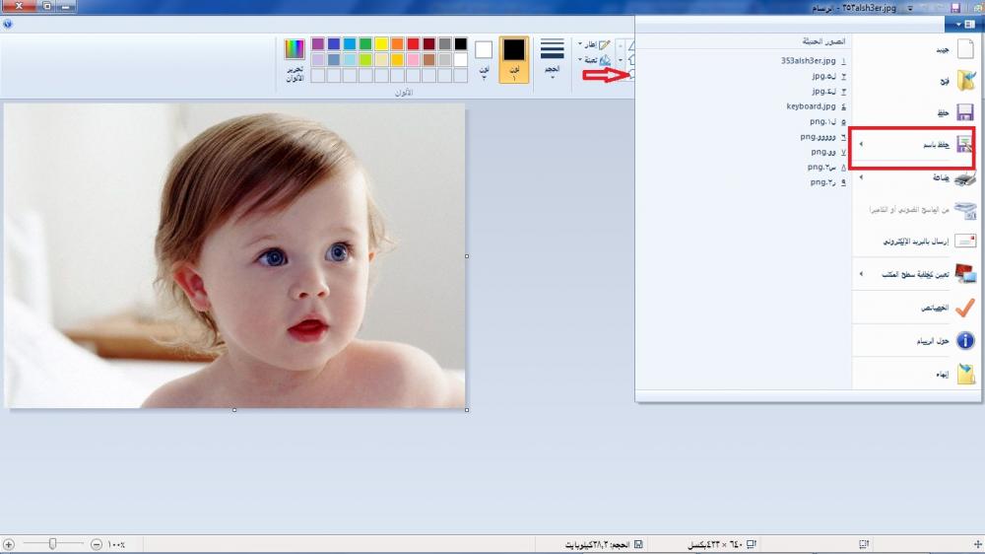Expand the shape Fill dropdown
Screen dimensions: 985x554
coord(591,60)
